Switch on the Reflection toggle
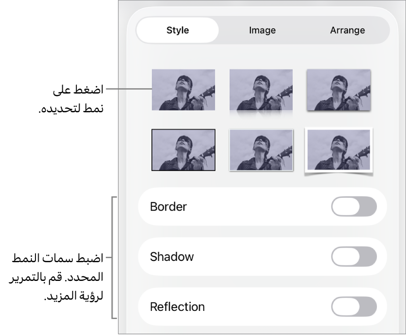Screen dimensions: 406x335 click(354, 307)
